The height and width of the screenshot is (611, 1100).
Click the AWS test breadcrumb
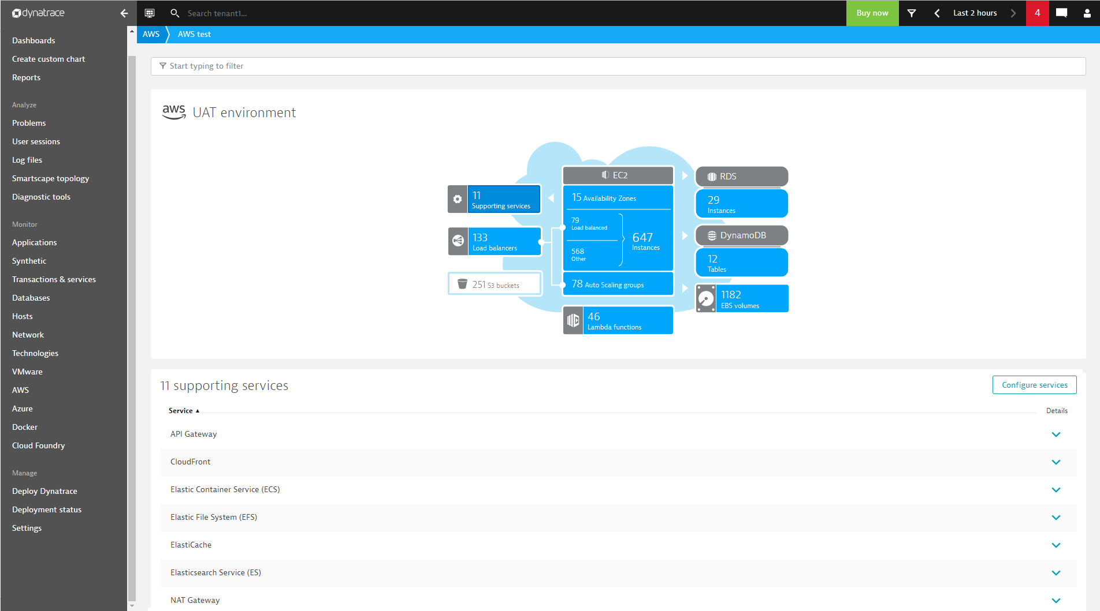194,34
